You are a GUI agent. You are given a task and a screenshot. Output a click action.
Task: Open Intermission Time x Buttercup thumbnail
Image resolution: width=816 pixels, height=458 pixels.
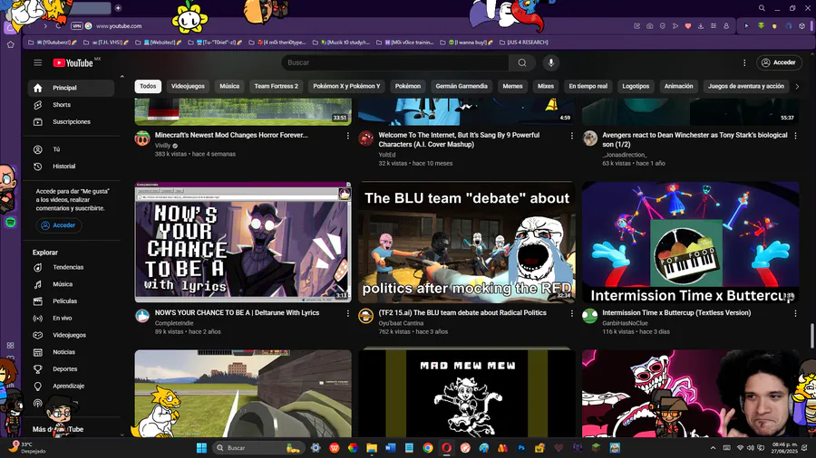point(691,242)
